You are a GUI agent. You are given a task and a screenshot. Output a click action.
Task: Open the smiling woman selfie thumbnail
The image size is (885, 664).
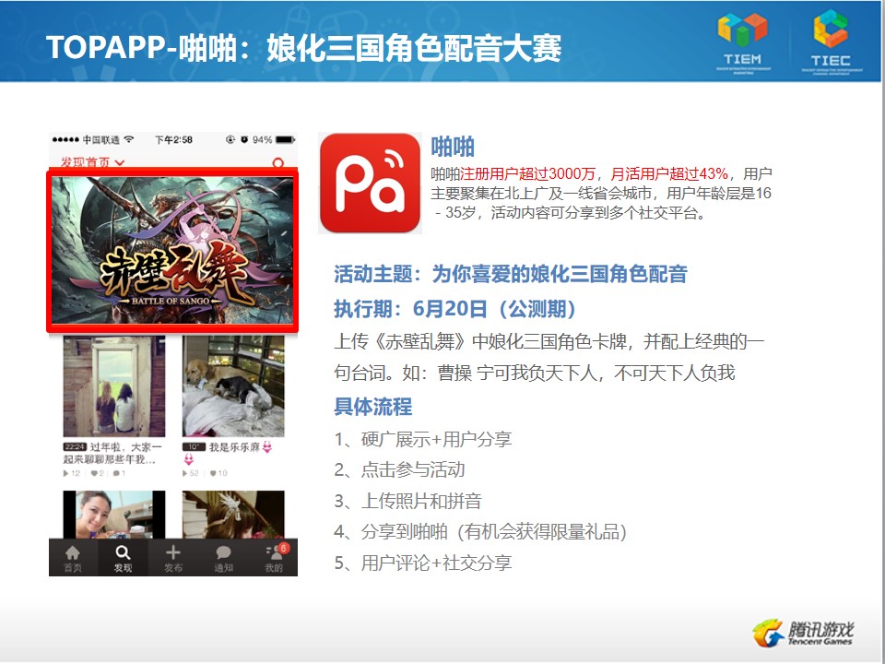click(114, 515)
